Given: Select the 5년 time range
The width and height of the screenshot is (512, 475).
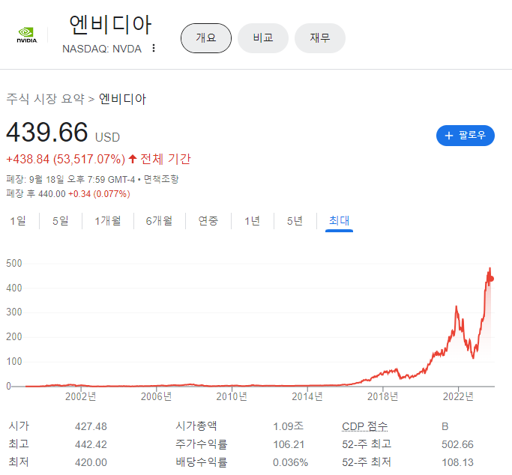Looking at the screenshot, I should pyautogui.click(x=295, y=221).
